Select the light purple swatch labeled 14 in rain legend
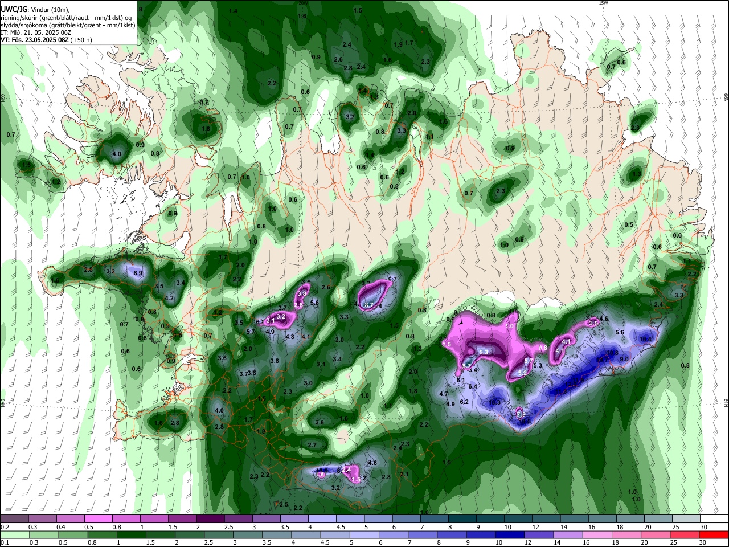The width and height of the screenshot is (729, 547). point(568,535)
